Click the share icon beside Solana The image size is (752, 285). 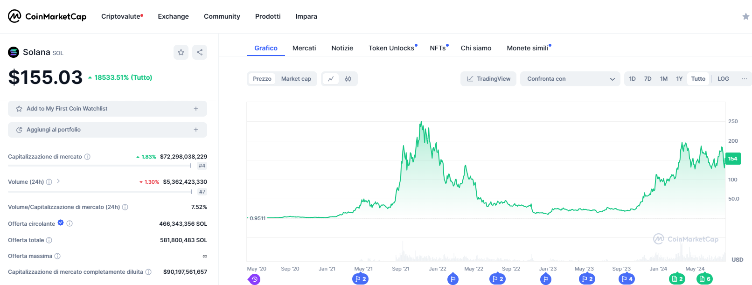click(x=200, y=52)
